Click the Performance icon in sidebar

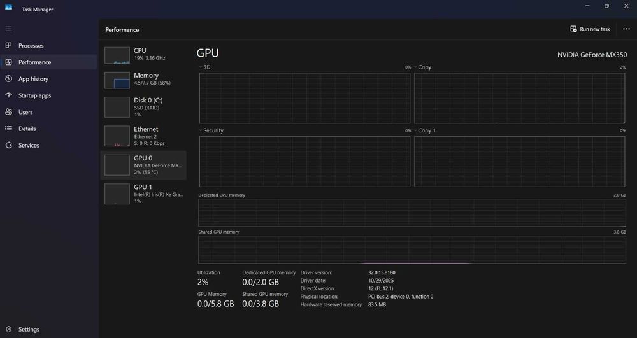8,62
